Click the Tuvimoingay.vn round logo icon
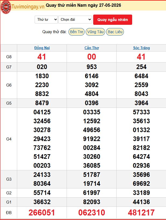Viewport: 166px width, 220px height. [6, 7]
